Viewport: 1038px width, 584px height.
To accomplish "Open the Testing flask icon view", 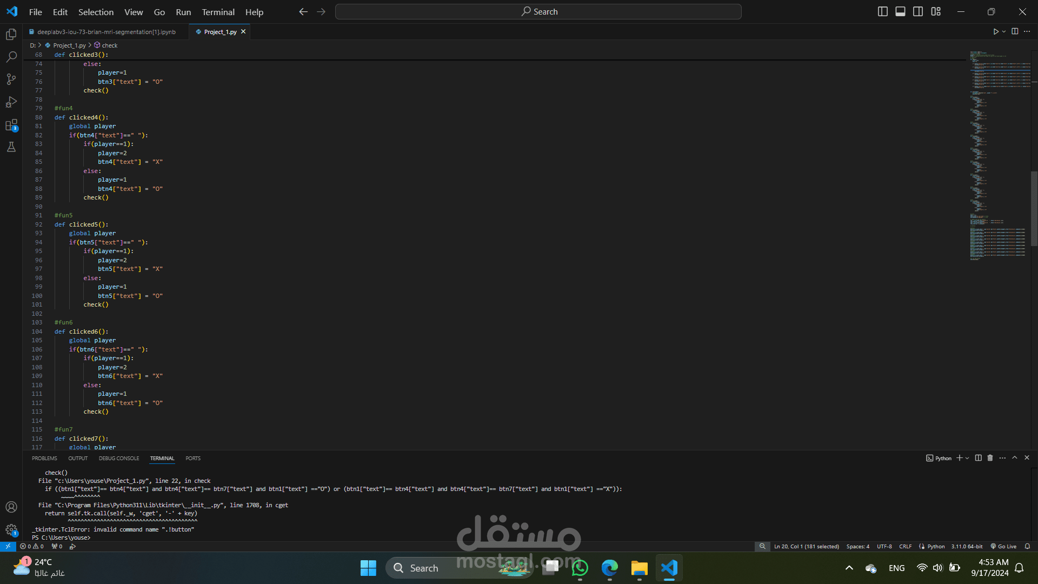I will click(11, 147).
